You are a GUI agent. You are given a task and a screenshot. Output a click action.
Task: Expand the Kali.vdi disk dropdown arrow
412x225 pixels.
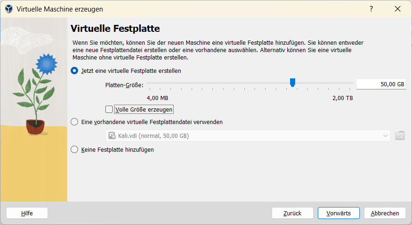coord(385,136)
